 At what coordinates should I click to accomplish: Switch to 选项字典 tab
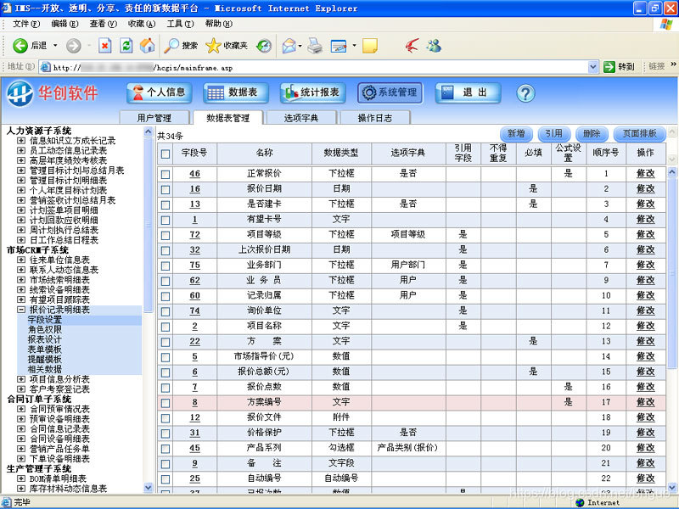tap(301, 118)
